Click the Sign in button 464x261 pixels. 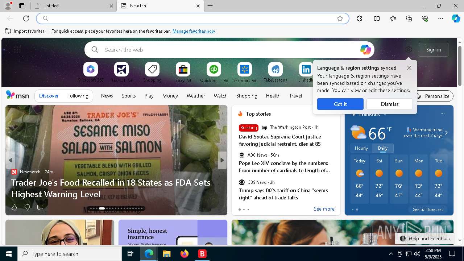pyautogui.click(x=434, y=50)
